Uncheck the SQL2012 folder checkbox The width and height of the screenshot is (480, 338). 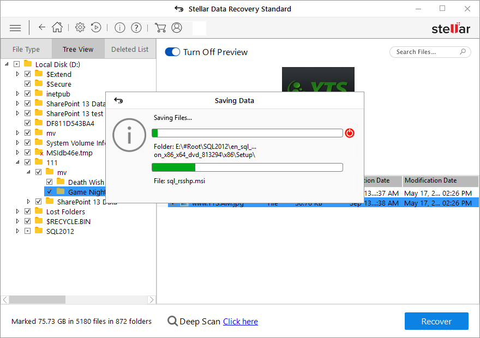(27, 231)
